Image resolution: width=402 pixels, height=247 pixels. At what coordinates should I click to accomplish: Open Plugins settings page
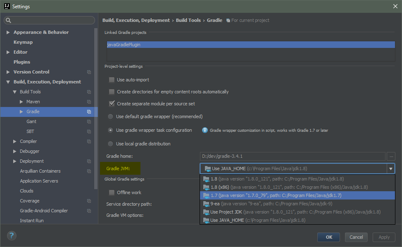[22, 62]
